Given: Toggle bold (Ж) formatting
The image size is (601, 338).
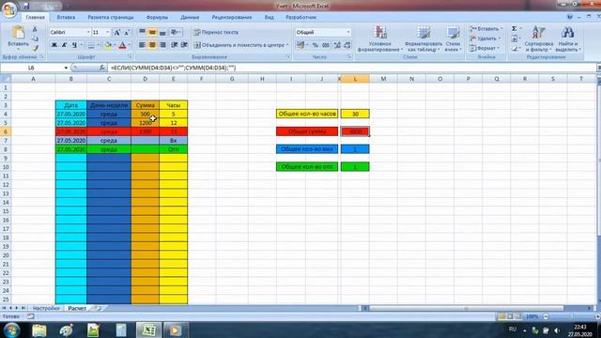Looking at the screenshot, I should click(54, 45).
